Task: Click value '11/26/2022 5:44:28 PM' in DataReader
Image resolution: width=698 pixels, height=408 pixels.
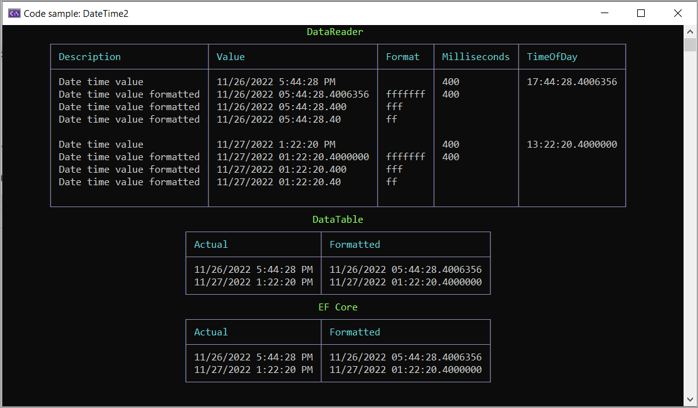Action: point(276,82)
